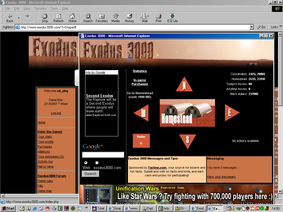Open Hall of fame link
This screenshot has width=283, height=212.
(46, 166)
